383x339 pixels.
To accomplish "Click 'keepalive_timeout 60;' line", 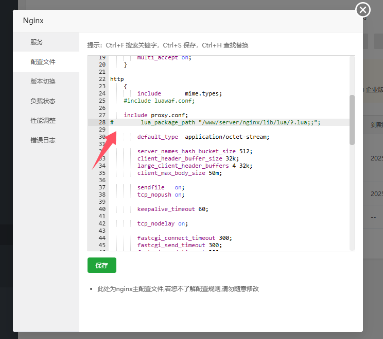I will click(172, 209).
